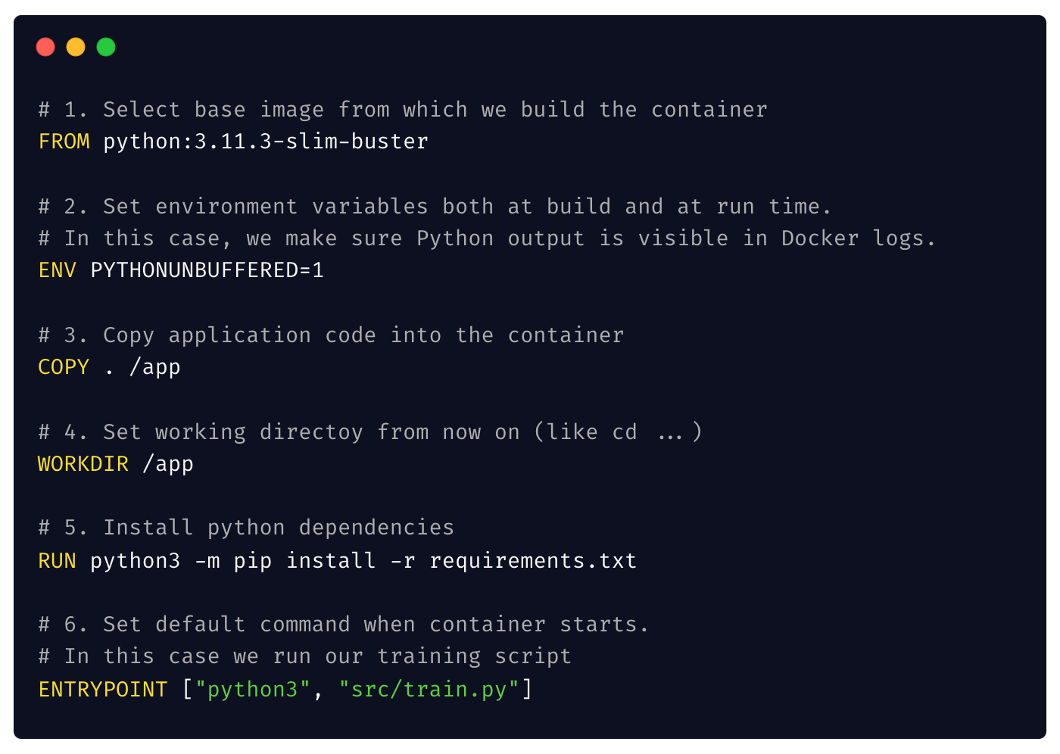Select the WORKDIR keyword

(x=83, y=463)
